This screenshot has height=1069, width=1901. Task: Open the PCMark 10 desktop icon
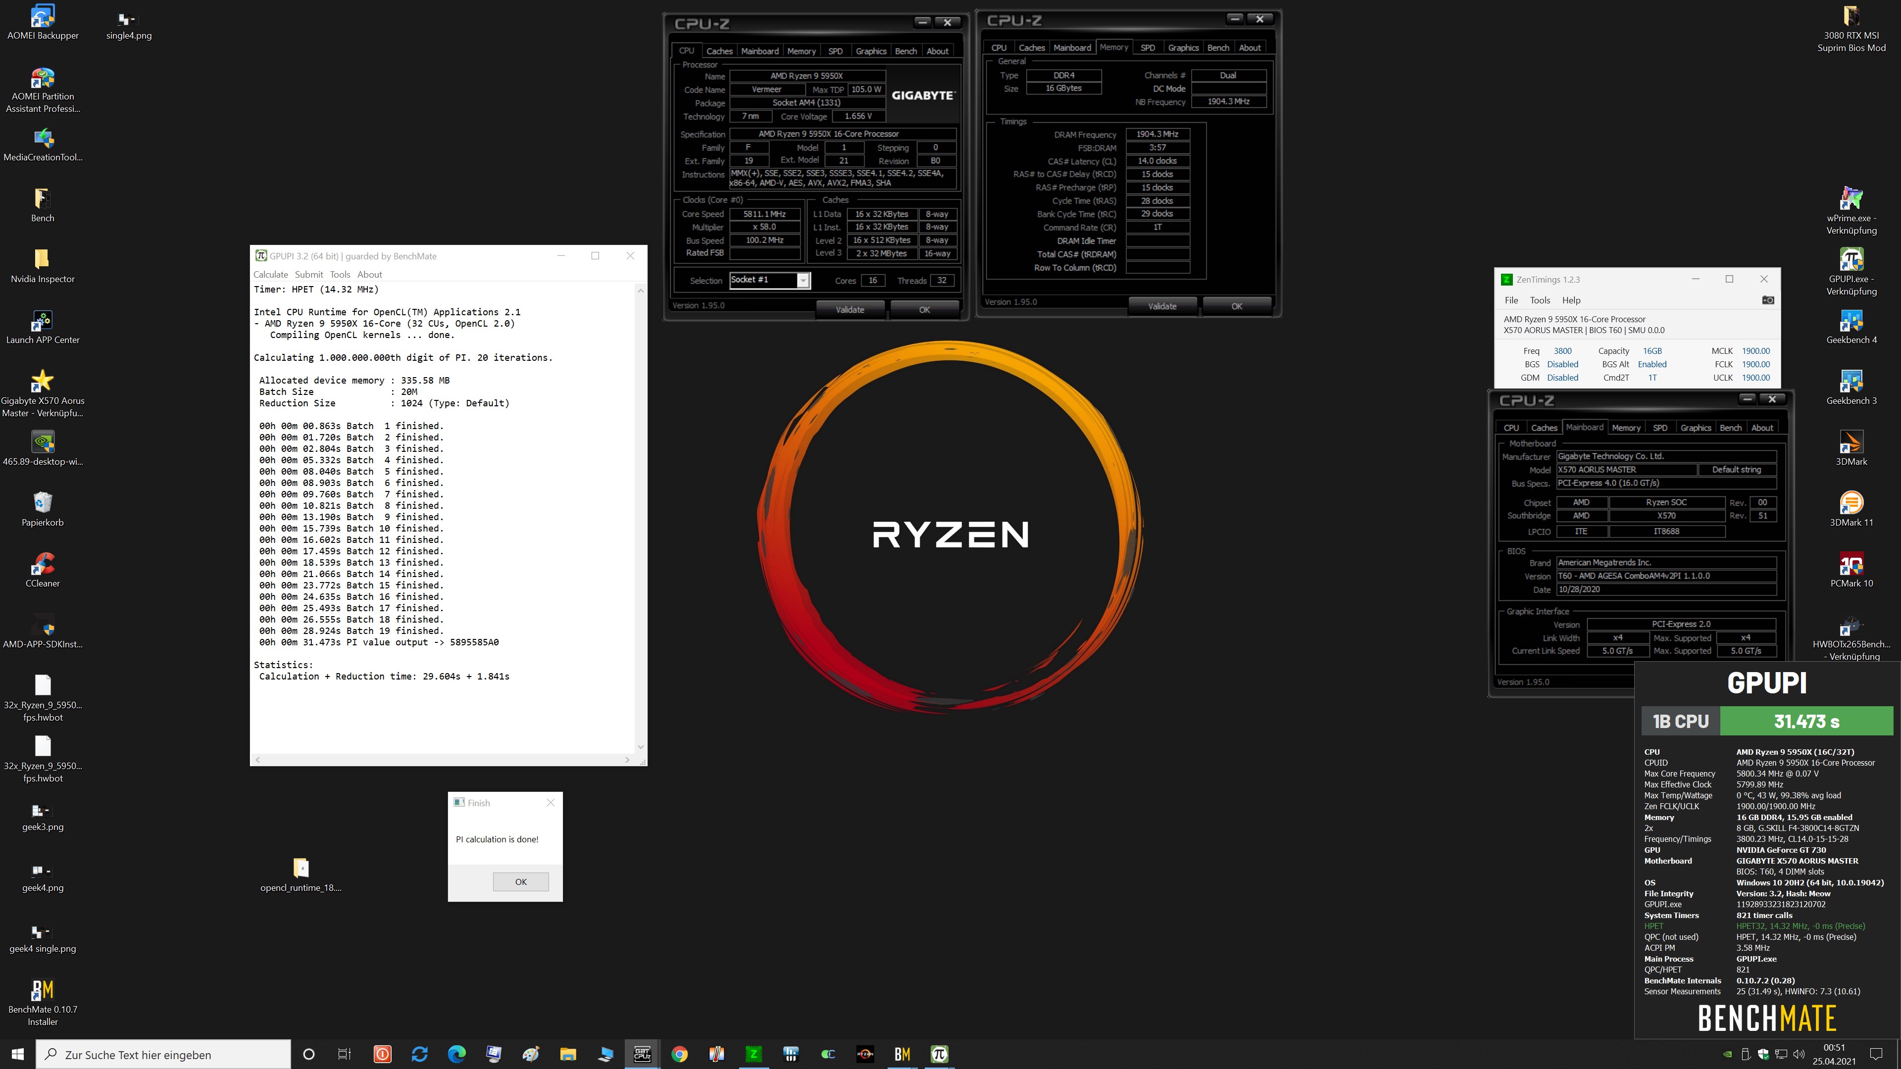1851,570
